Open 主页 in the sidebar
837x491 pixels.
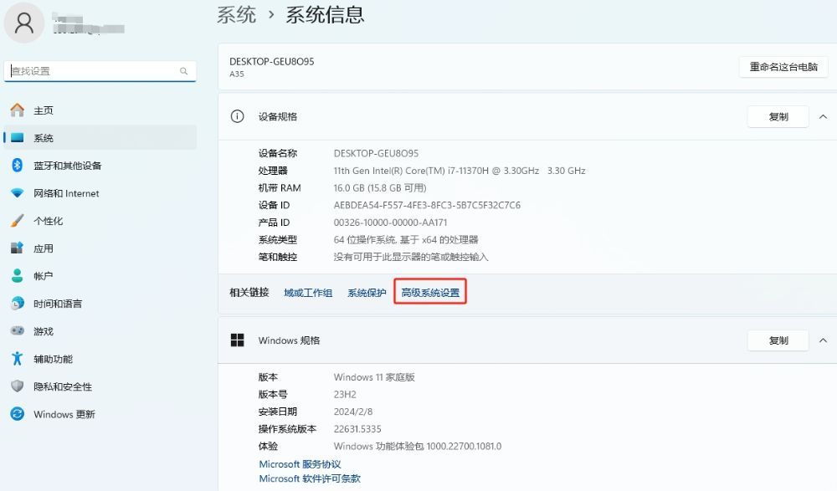101,110
